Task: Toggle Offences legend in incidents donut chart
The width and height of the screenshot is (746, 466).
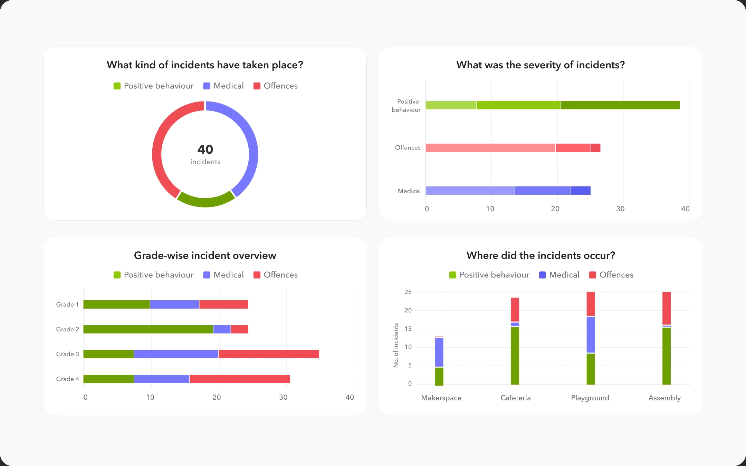Action: 275,86
